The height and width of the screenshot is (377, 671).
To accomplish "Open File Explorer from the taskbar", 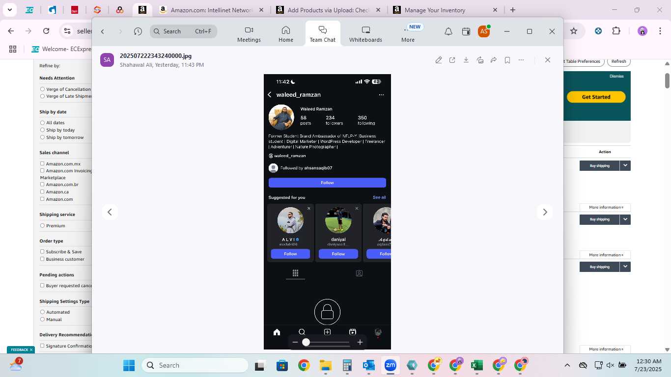I will click(325, 365).
